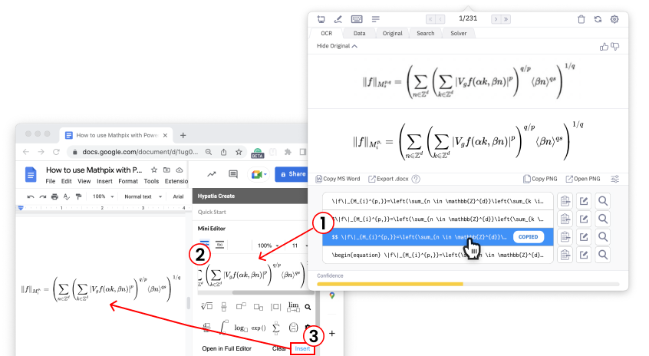This screenshot has width=649, height=356.
Task: Open the Mini Editor 100% zoom dropdown
Action: pyautogui.click(x=268, y=246)
